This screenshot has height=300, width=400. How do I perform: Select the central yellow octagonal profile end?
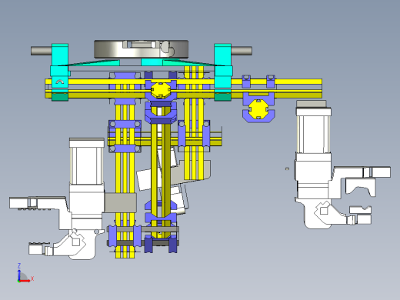click(x=161, y=90)
